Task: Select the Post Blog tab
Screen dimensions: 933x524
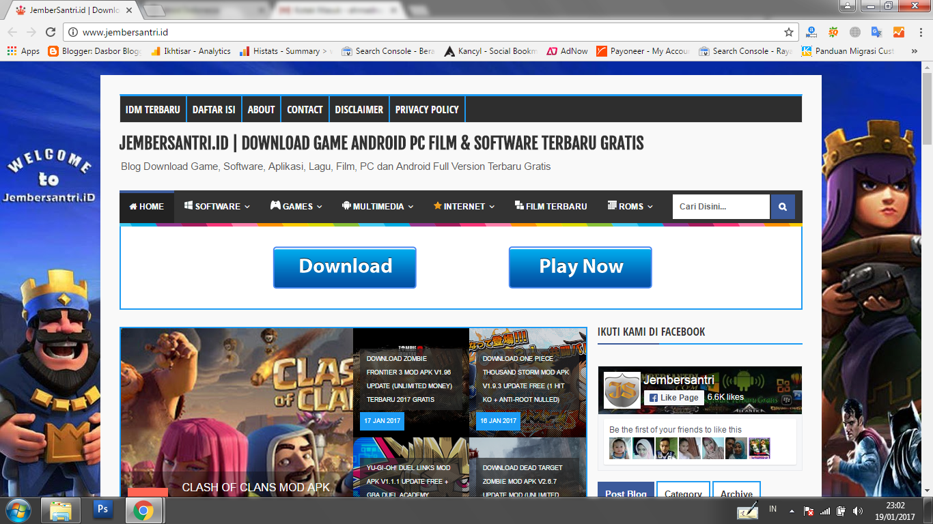Action: coord(626,490)
